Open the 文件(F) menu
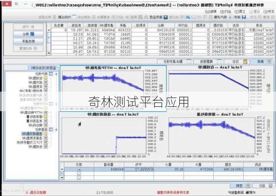 (269, 12)
